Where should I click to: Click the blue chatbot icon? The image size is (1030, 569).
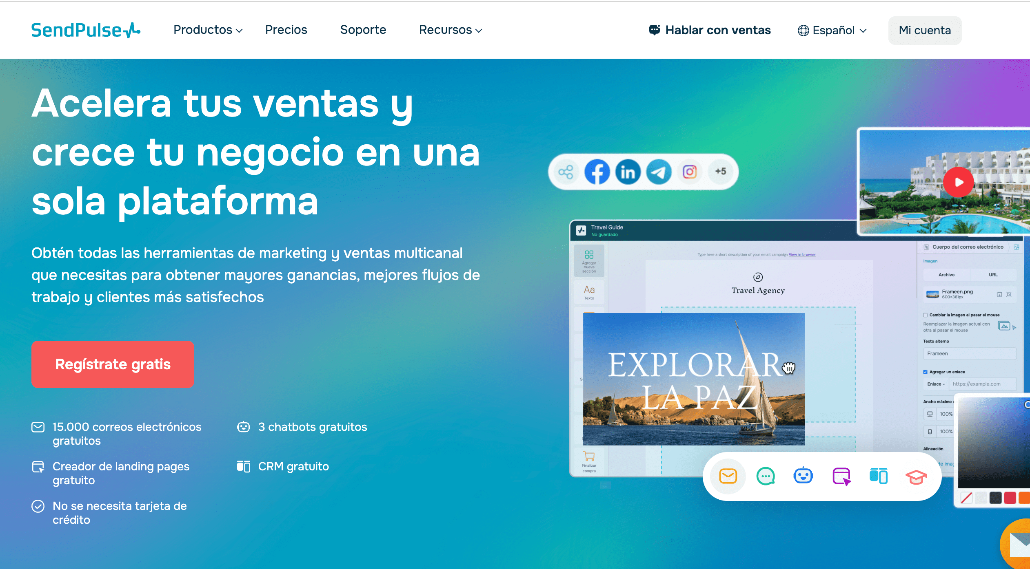point(803,475)
